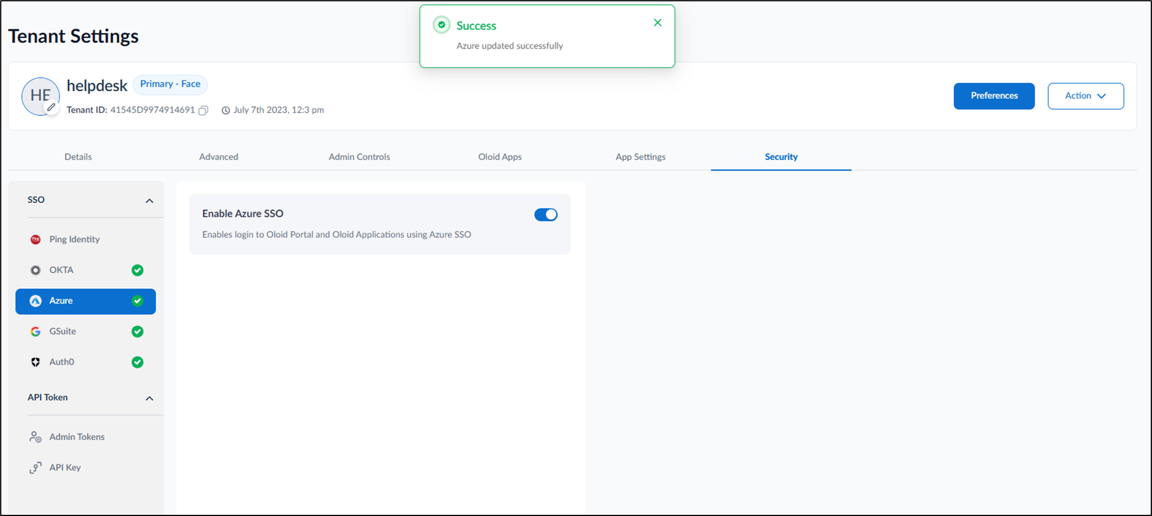Click the checkmark badge beside Azure
Viewport: 1152px width, 516px height.
(137, 301)
